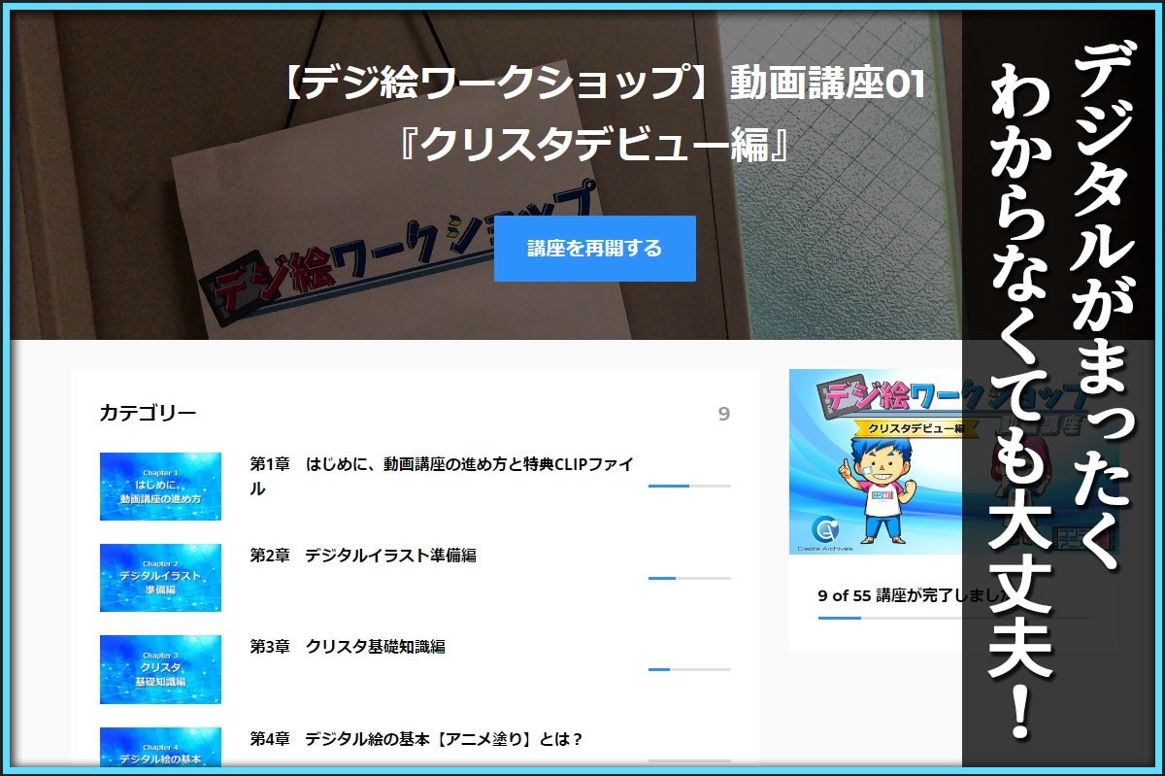Viewport: 1165px width, 776px height.
Task: Open Chapter 3 クリスタ基礎知識編 thumbnail
Action: click(x=160, y=669)
